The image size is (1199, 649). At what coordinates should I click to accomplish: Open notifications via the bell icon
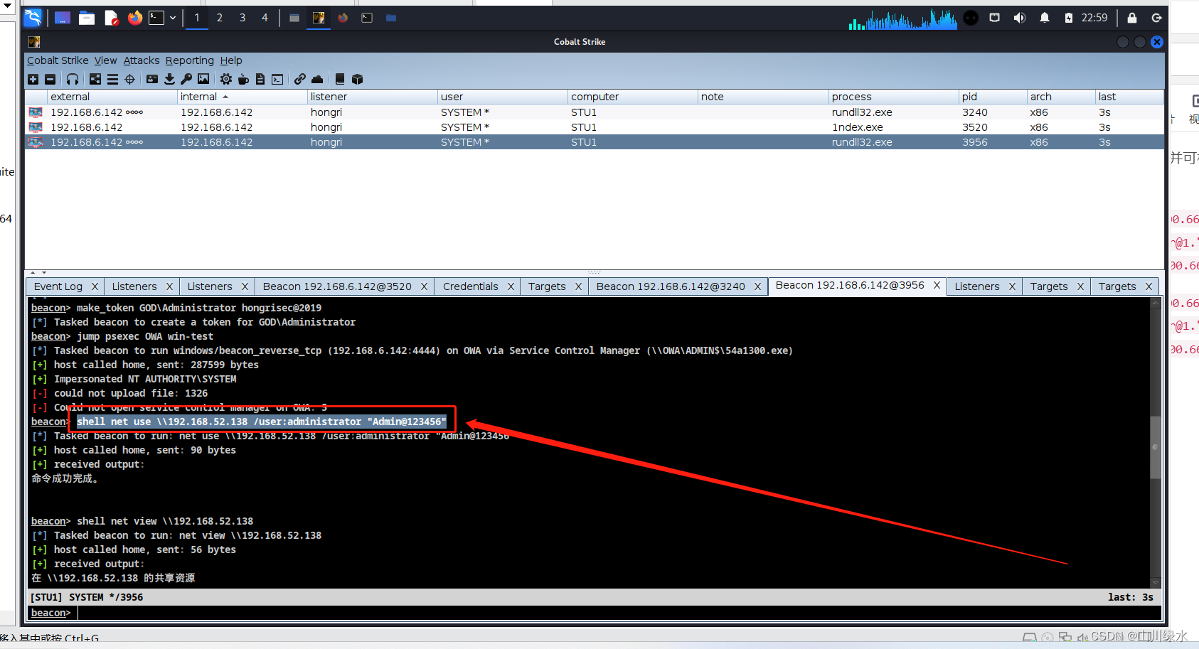coord(1045,18)
